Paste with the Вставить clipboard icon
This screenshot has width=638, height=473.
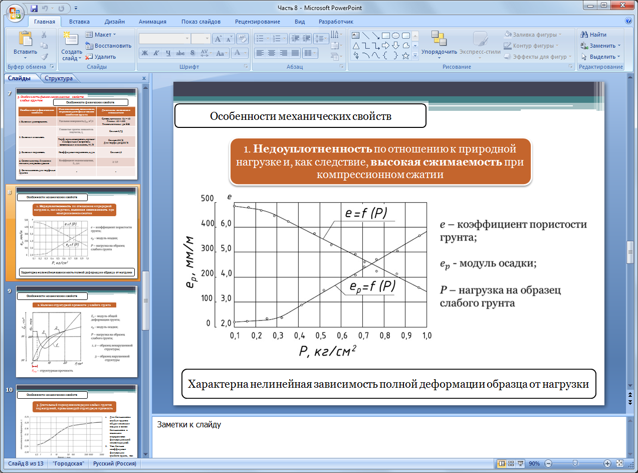tap(25, 39)
